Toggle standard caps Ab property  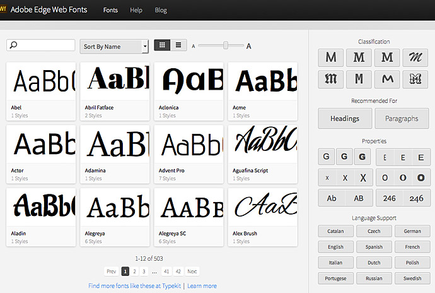(x=332, y=198)
